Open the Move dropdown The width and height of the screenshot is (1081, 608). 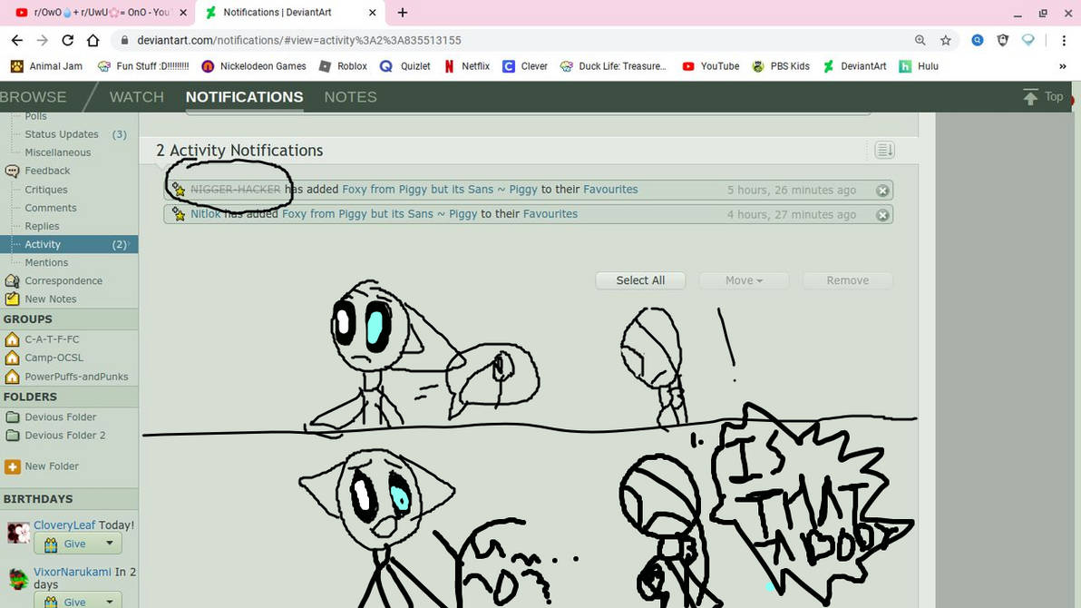point(744,280)
